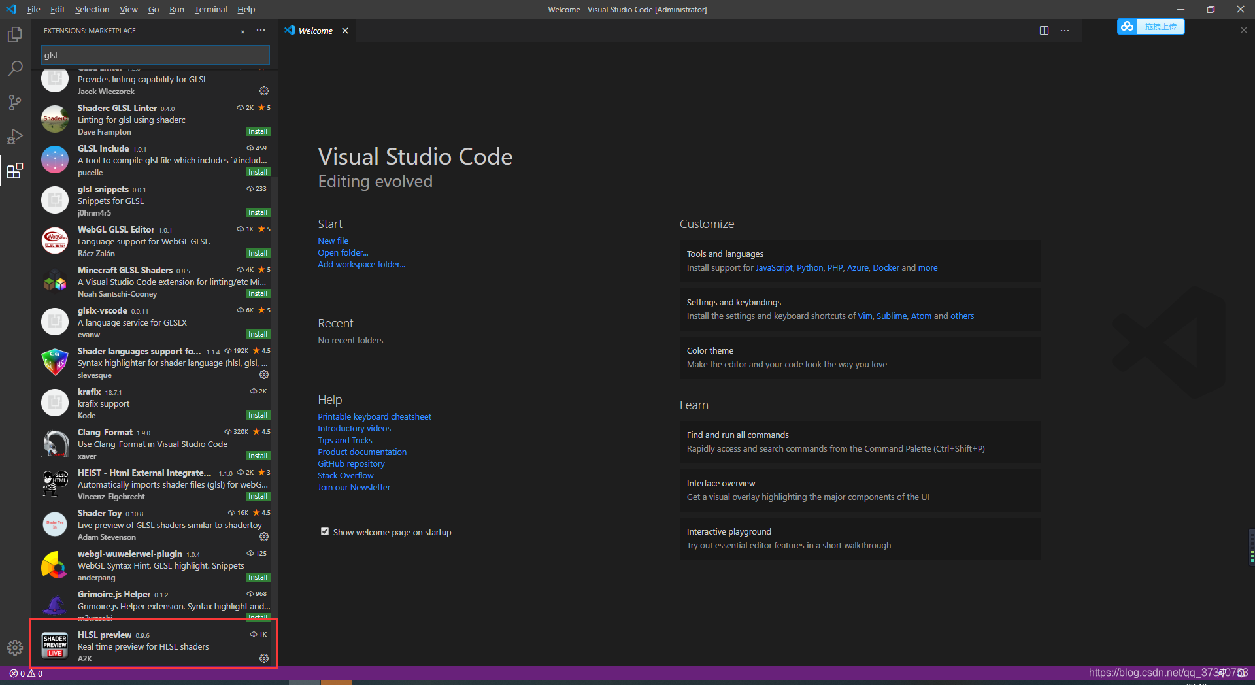Open the Terminal menu
Screen dimensions: 1255x685
[210, 9]
